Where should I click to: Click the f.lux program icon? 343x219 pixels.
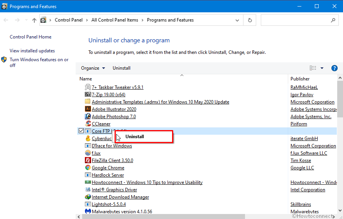pyautogui.click(x=88, y=153)
